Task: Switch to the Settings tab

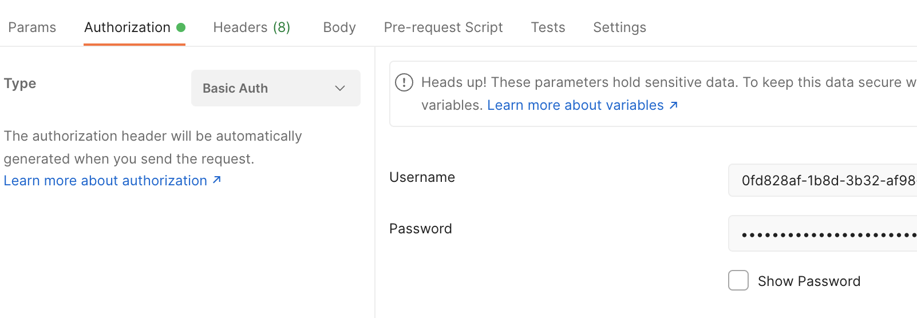Action: 619,27
